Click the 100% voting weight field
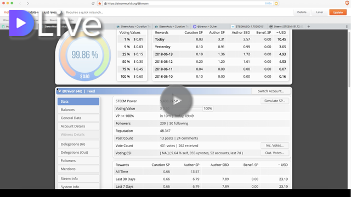Image resolution: width=351 pixels, height=197 pixels. click(x=207, y=108)
